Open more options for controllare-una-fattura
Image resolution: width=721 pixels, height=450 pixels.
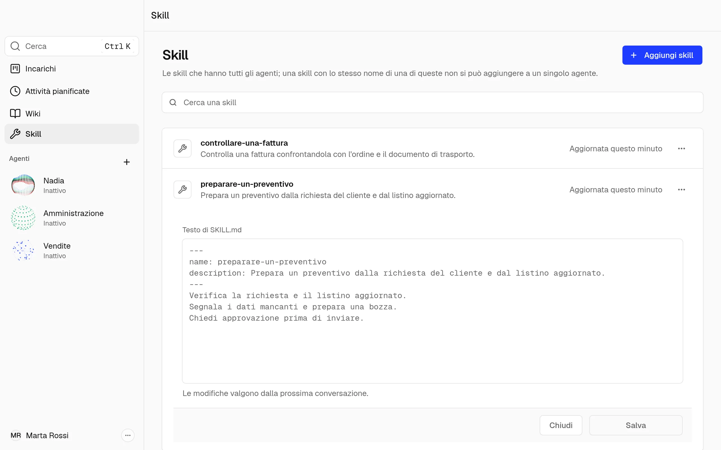tap(681, 148)
